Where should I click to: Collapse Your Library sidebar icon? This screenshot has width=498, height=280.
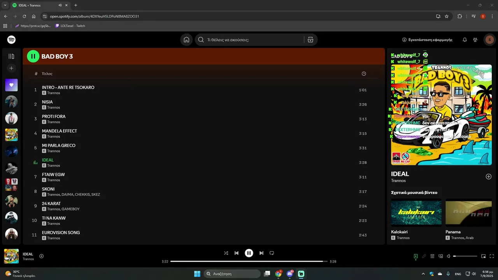pyautogui.click(x=11, y=56)
